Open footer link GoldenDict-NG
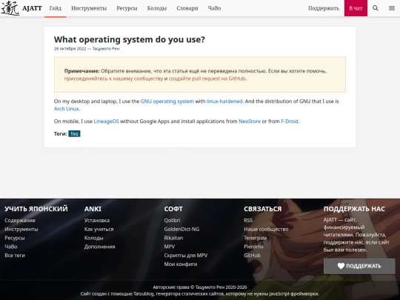This screenshot has width=400, height=300. [181, 229]
